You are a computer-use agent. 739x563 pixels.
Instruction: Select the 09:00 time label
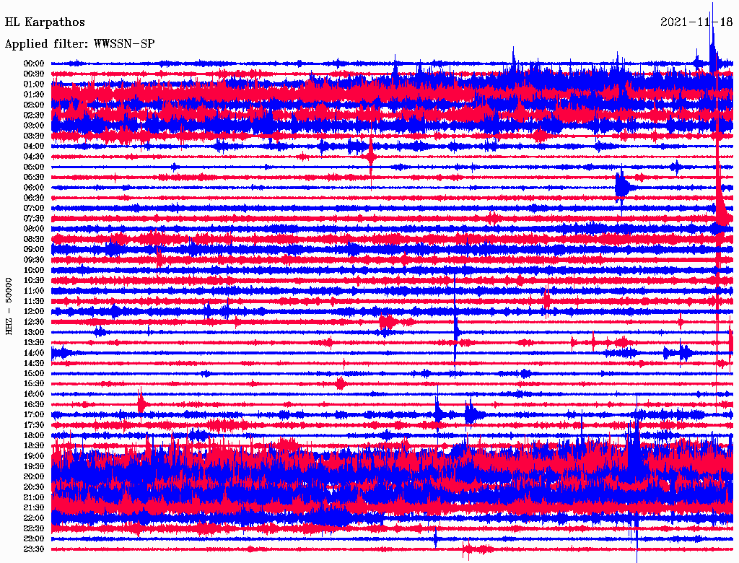pos(34,250)
